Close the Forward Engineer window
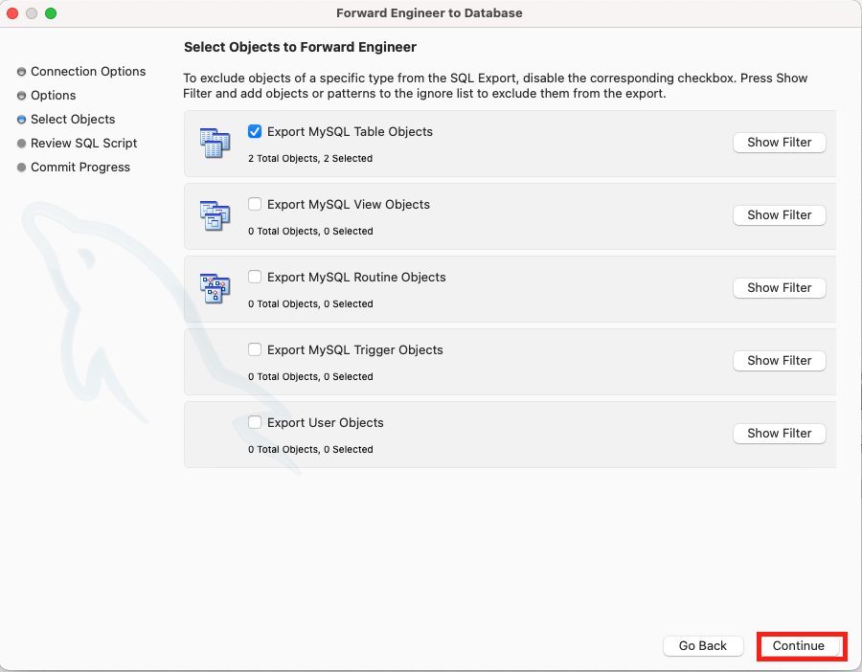Image resolution: width=862 pixels, height=672 pixels. [x=12, y=13]
